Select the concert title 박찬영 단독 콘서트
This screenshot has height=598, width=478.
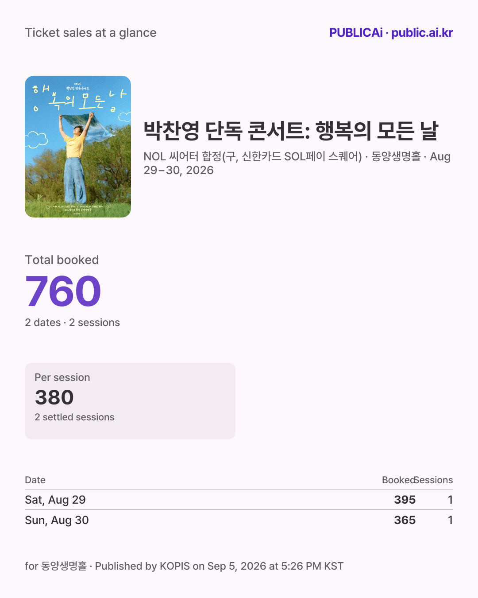point(291,131)
